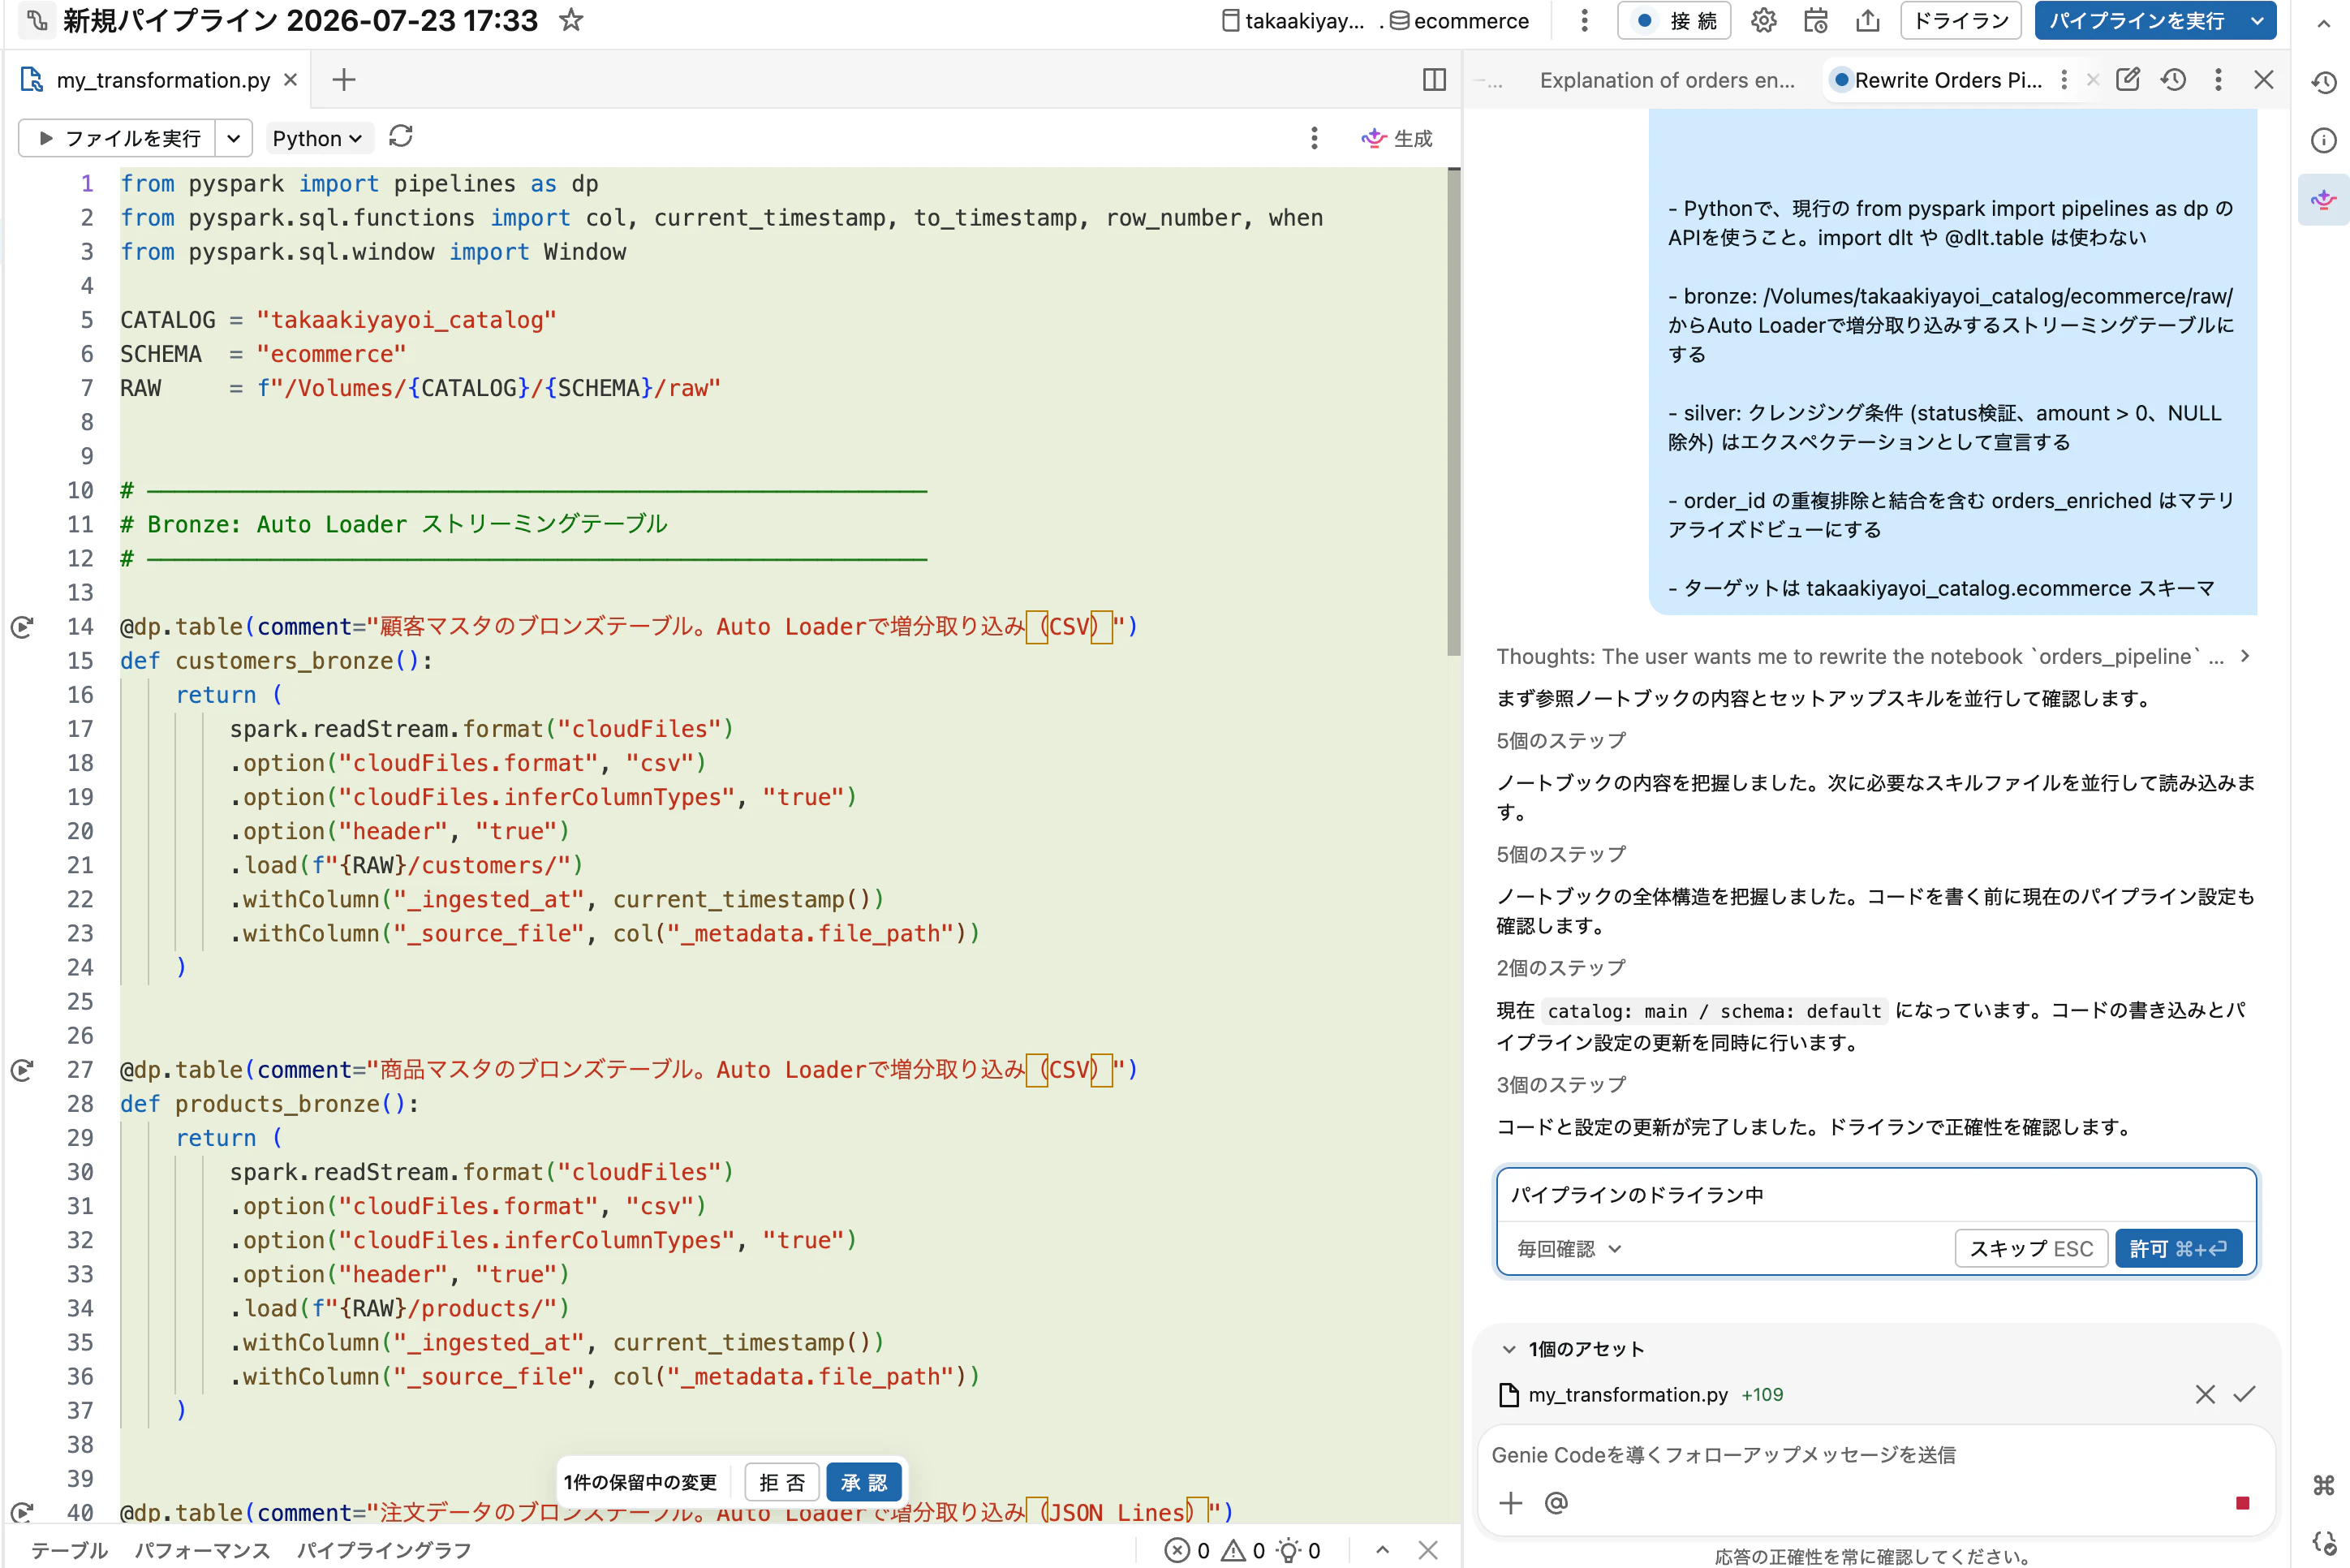
Task: Click the warning count indicator
Action: tap(1243, 1551)
